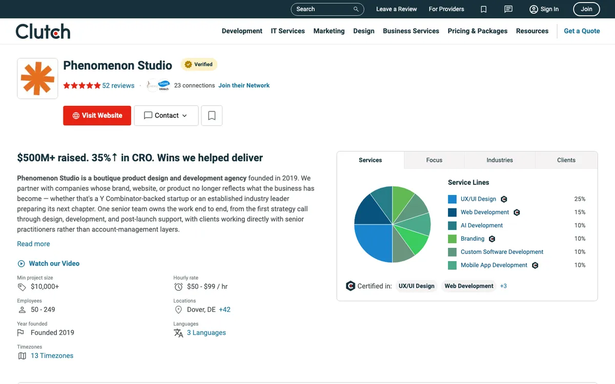Screen dimensions: 615x384
Task: Switch to the Industries tab
Action: click(x=500, y=160)
